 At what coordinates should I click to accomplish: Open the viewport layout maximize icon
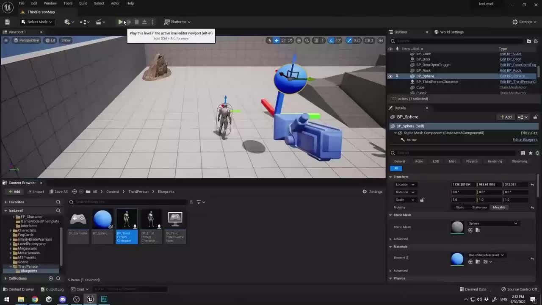pos(381,40)
